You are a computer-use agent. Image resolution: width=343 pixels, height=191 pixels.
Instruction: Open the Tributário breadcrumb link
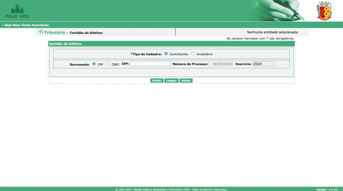click(55, 33)
